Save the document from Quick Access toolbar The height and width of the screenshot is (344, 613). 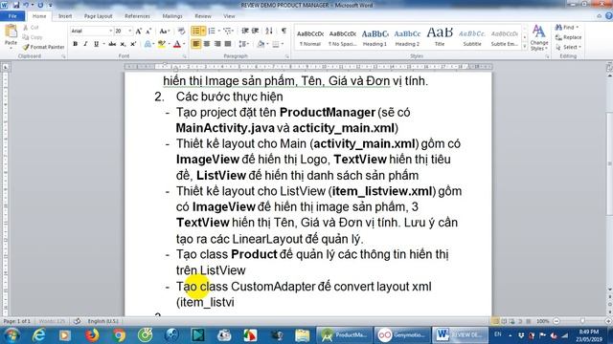(x=16, y=5)
